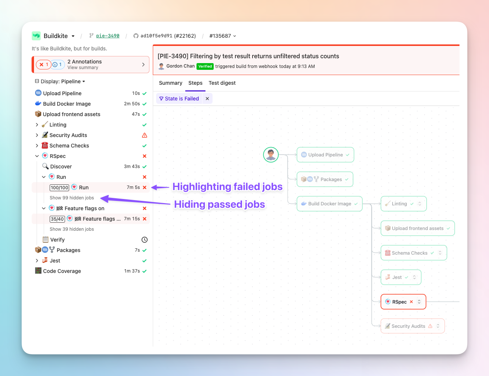
Task: Click Gordon Chan's avatar in header
Action: pyautogui.click(x=161, y=66)
